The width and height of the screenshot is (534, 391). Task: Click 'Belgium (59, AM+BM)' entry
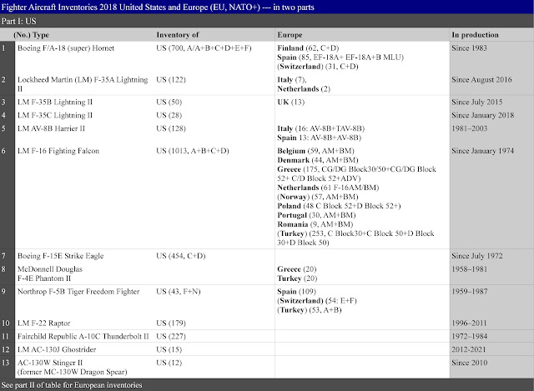(x=315, y=151)
